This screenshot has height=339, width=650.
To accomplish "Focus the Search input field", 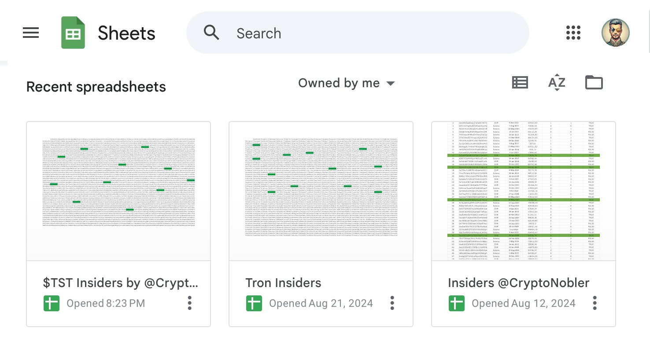I will click(358, 33).
